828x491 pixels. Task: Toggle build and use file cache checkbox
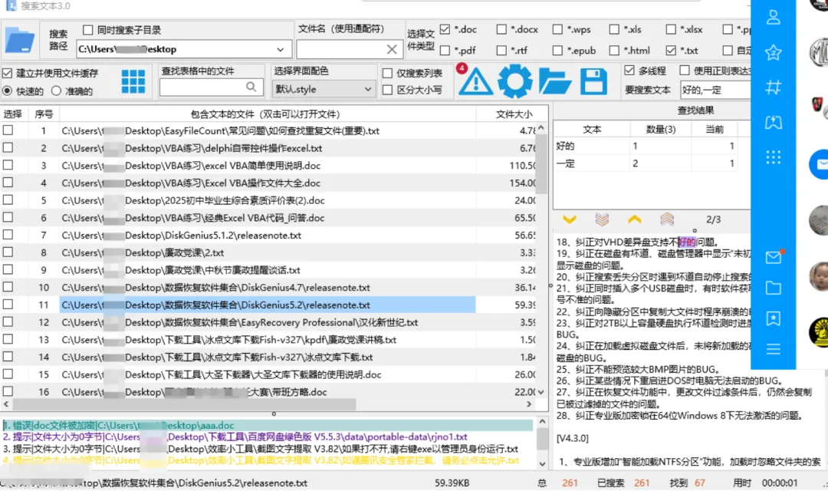[8, 73]
